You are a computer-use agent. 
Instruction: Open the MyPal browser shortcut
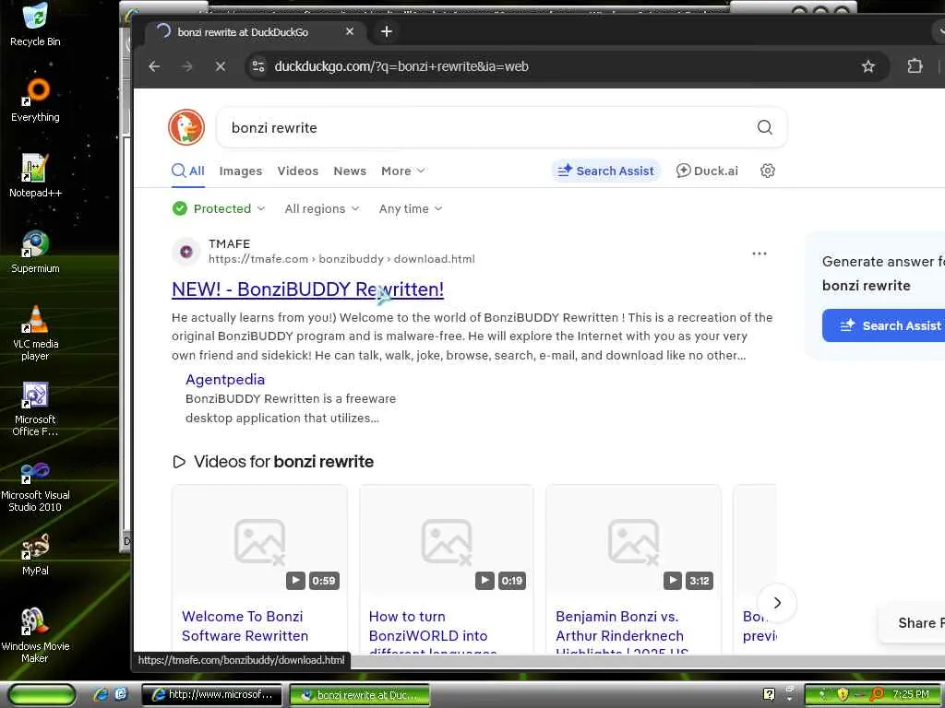tap(35, 554)
